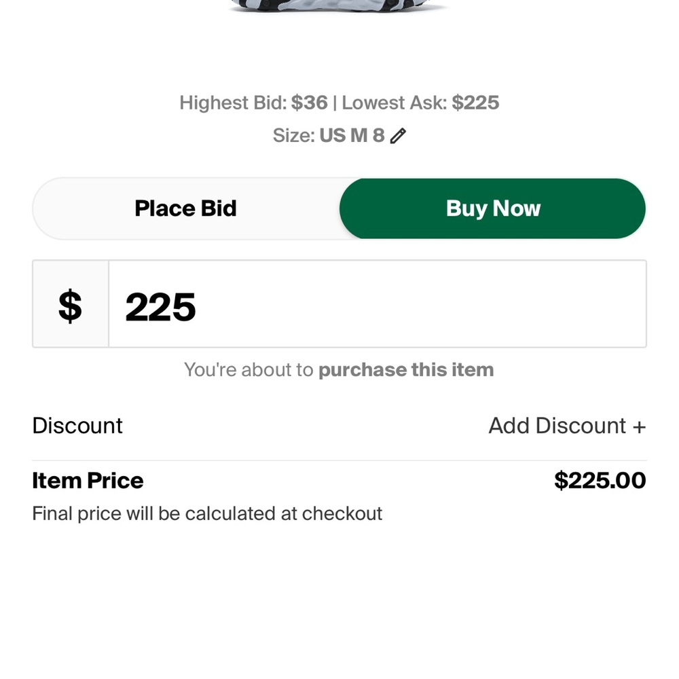The image size is (679, 679).
Task: Click the price field showing 225
Action: 377,304
